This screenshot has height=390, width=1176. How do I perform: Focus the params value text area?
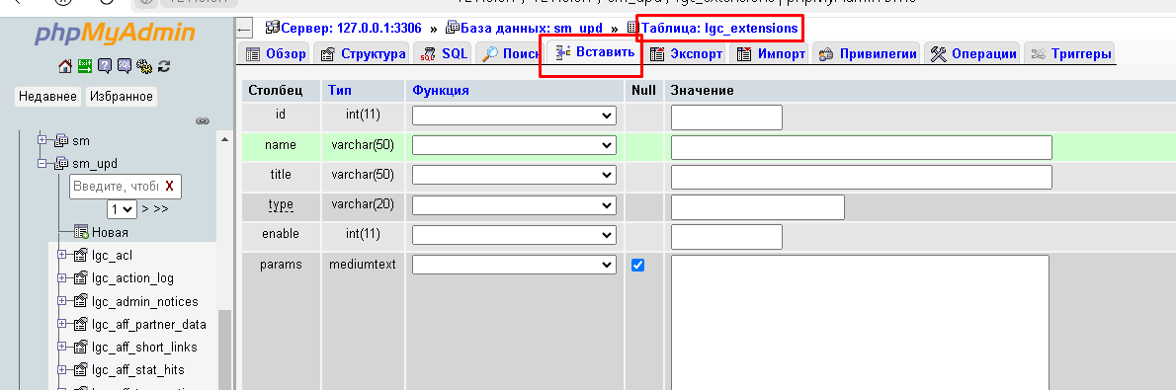pos(860,323)
